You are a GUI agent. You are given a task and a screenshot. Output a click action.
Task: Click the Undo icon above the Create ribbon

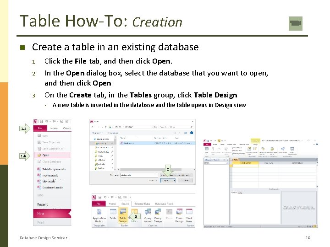pyautogui.click(x=105, y=197)
